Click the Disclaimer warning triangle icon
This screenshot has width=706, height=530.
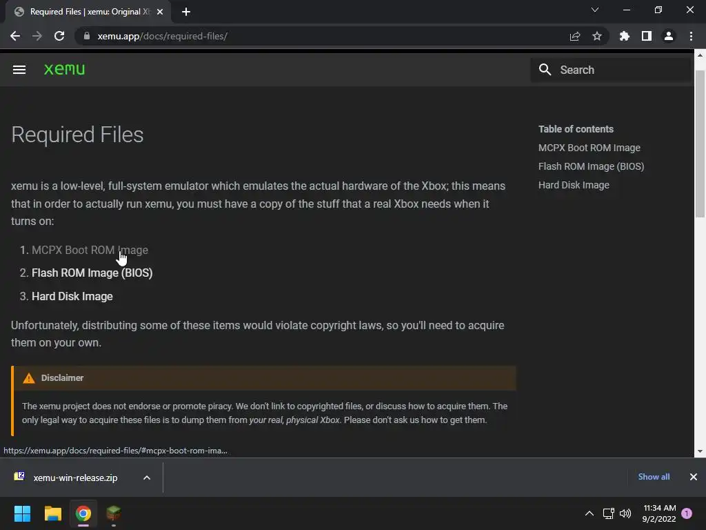(x=29, y=378)
